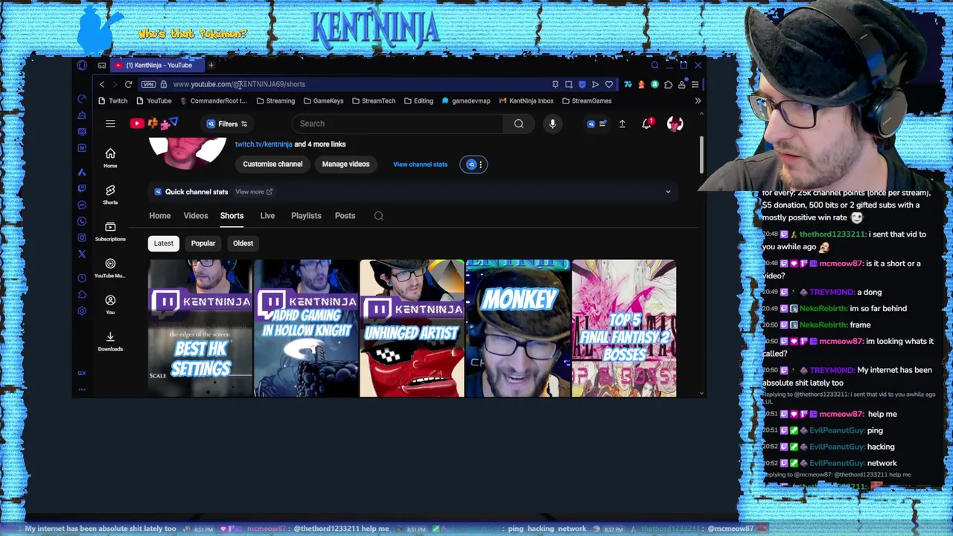
Task: Open the Streaming bookmarks folder
Action: click(x=275, y=100)
